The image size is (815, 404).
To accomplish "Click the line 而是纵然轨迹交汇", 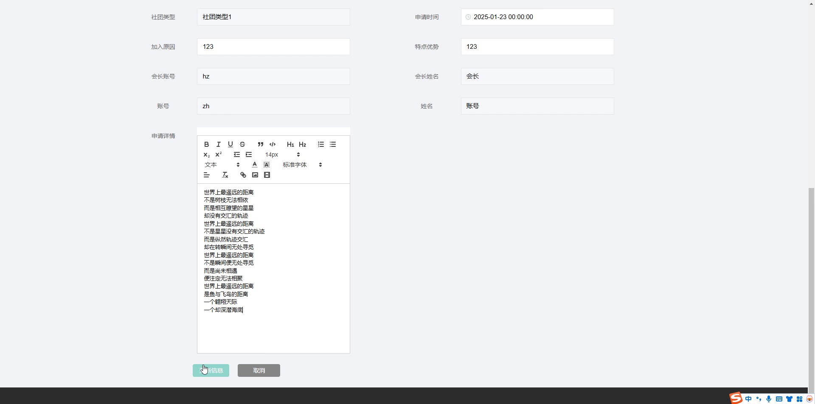I will pyautogui.click(x=226, y=239).
